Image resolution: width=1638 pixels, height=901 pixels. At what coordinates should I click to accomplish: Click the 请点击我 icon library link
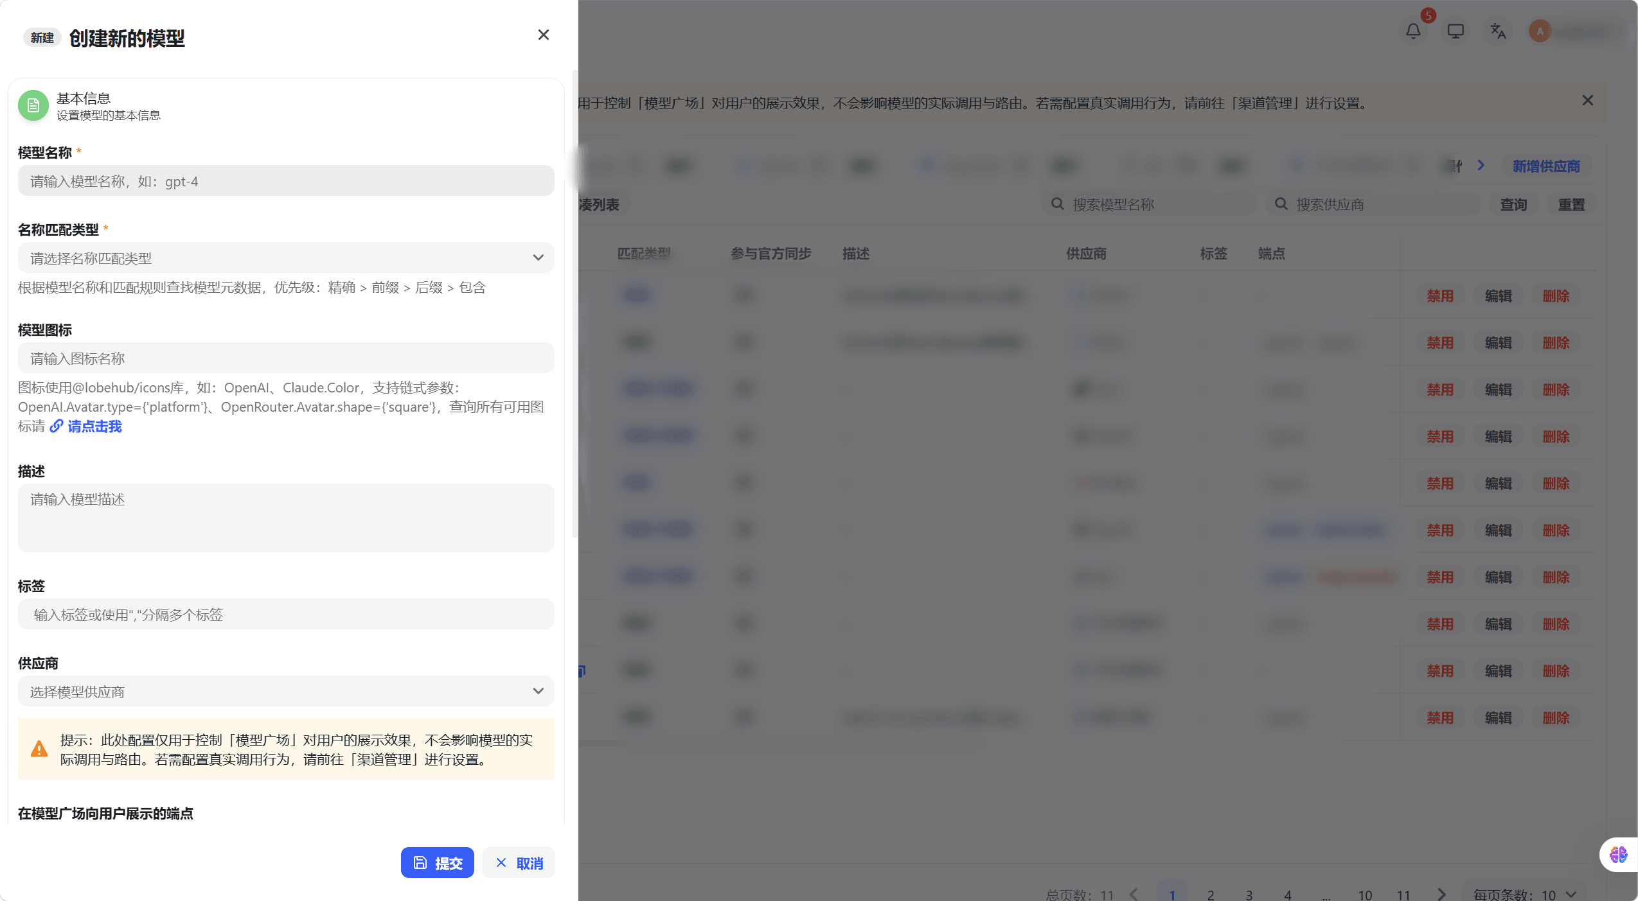click(x=93, y=426)
